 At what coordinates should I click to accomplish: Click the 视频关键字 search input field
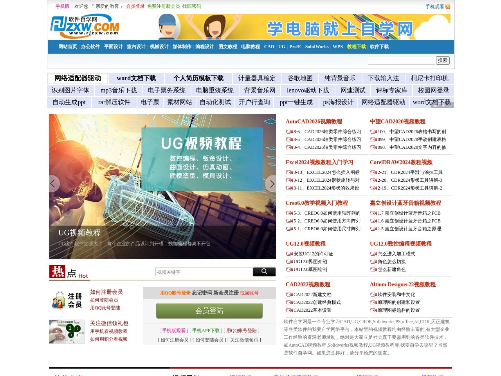(204, 271)
